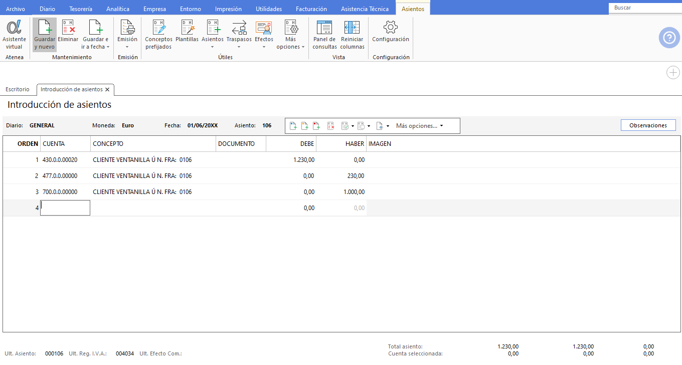Click the Observaciones button
This screenshot has height=365, width=682.
click(x=648, y=125)
